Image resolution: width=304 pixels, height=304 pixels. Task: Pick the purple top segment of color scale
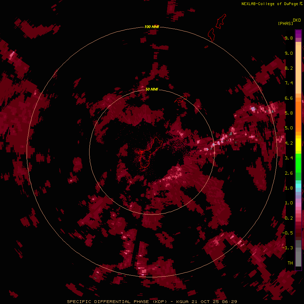point(298,34)
